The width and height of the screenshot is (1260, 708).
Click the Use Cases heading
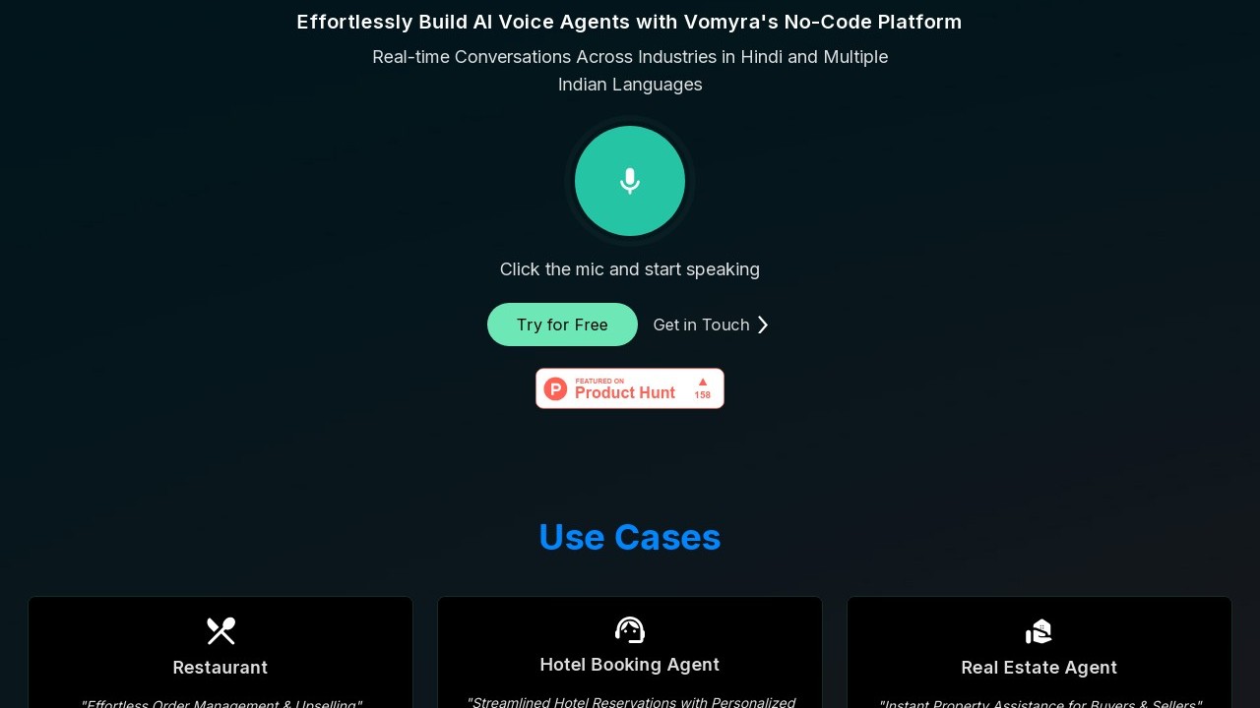[x=630, y=537]
